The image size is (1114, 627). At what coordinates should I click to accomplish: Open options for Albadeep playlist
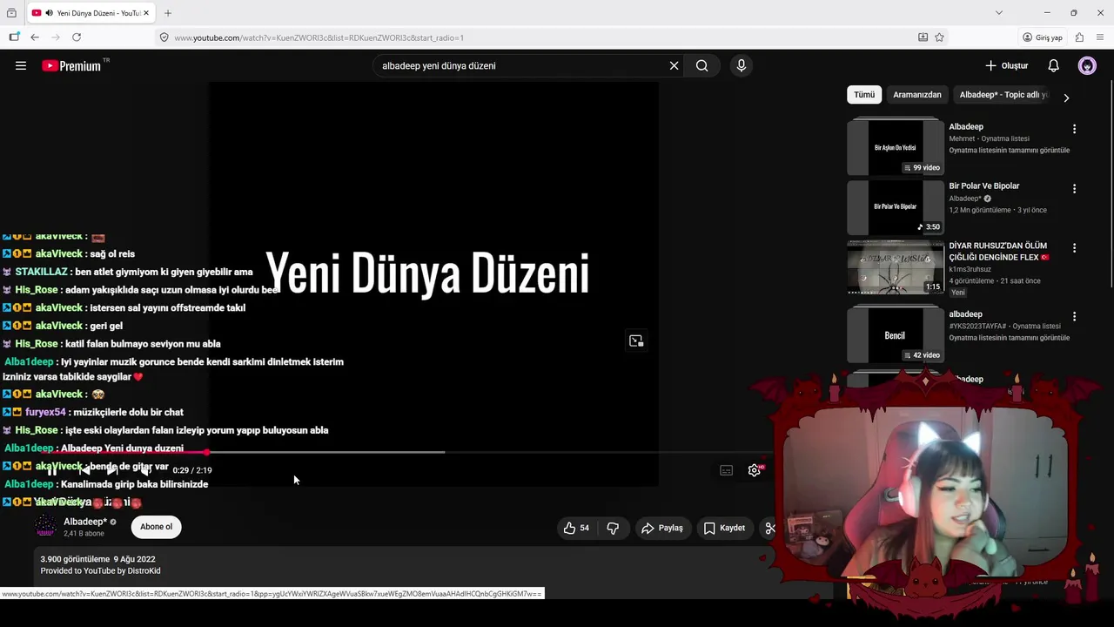coord(1074,129)
